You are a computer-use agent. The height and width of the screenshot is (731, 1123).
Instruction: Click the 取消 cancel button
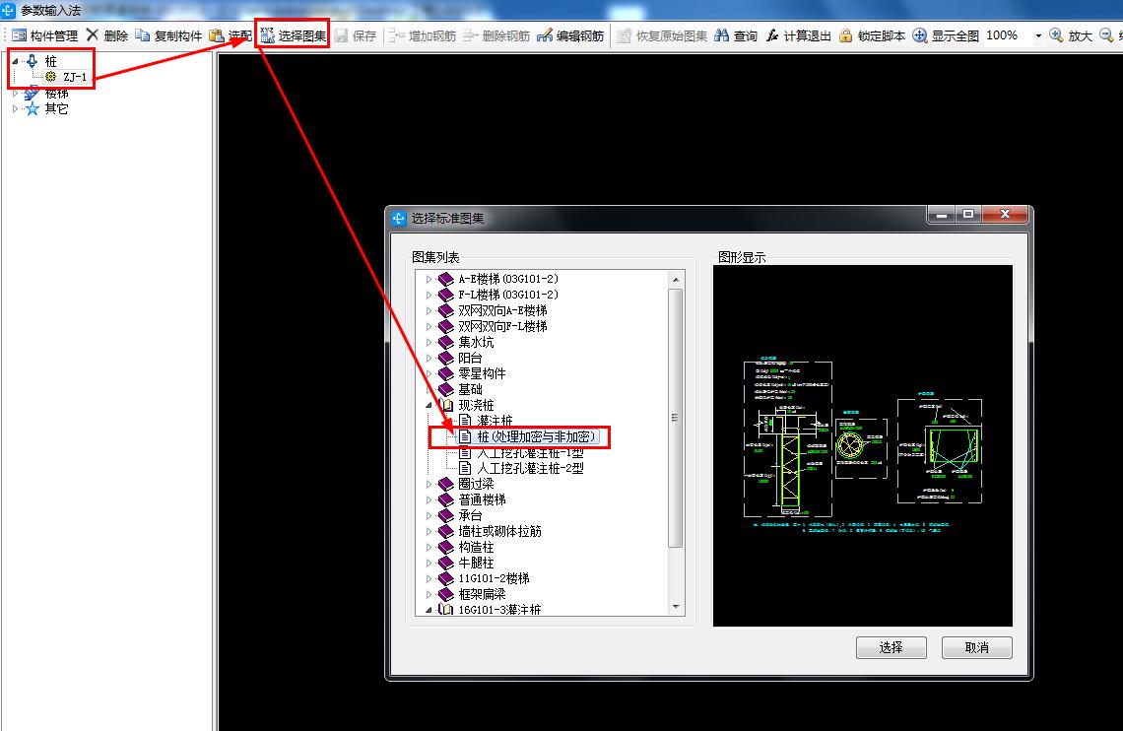[x=977, y=648]
